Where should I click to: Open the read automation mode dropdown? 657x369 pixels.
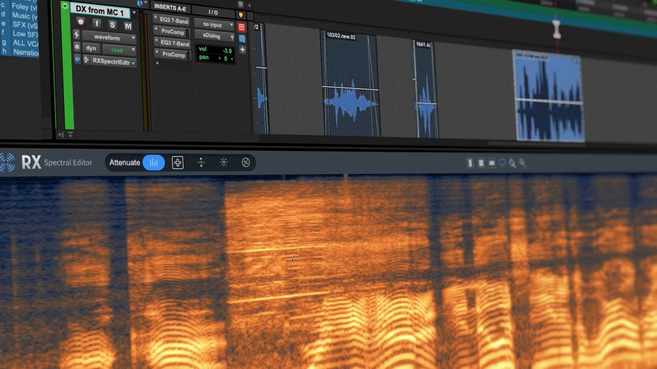coord(119,50)
